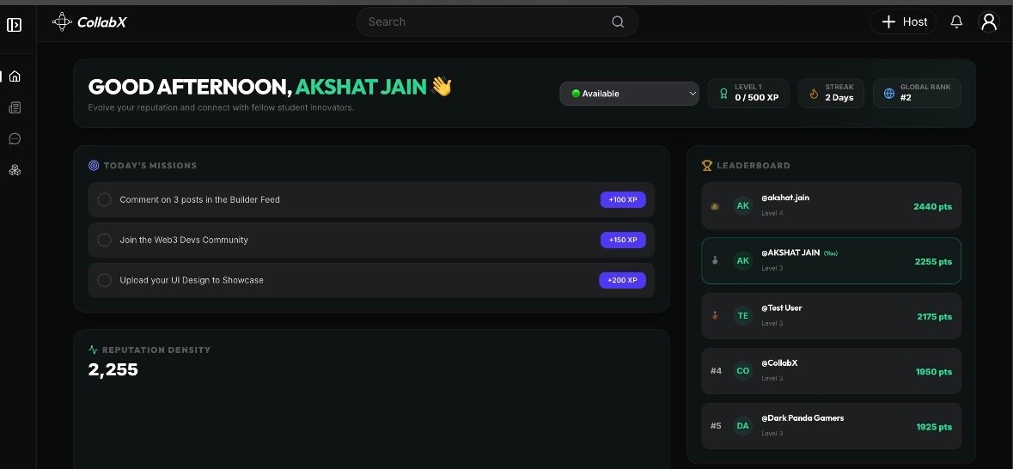Click the +100 XP reward button

tap(623, 199)
